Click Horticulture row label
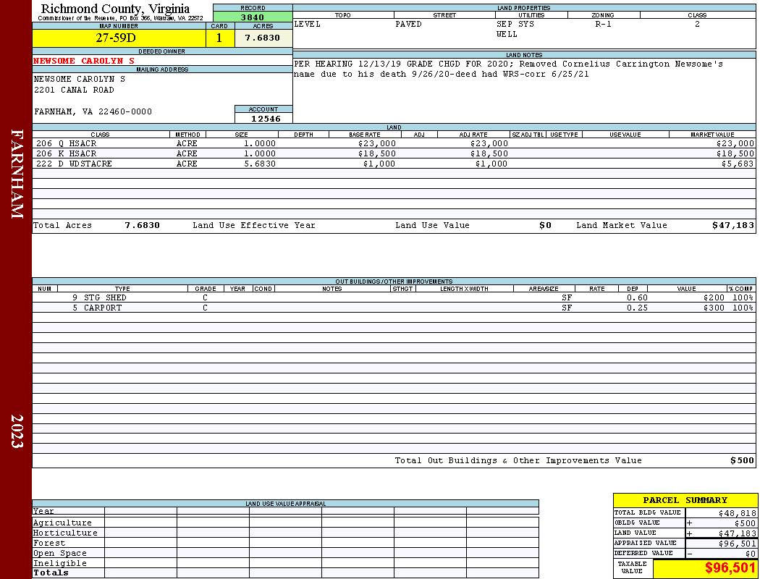This screenshot has height=579, width=760. pyautogui.click(x=65, y=533)
